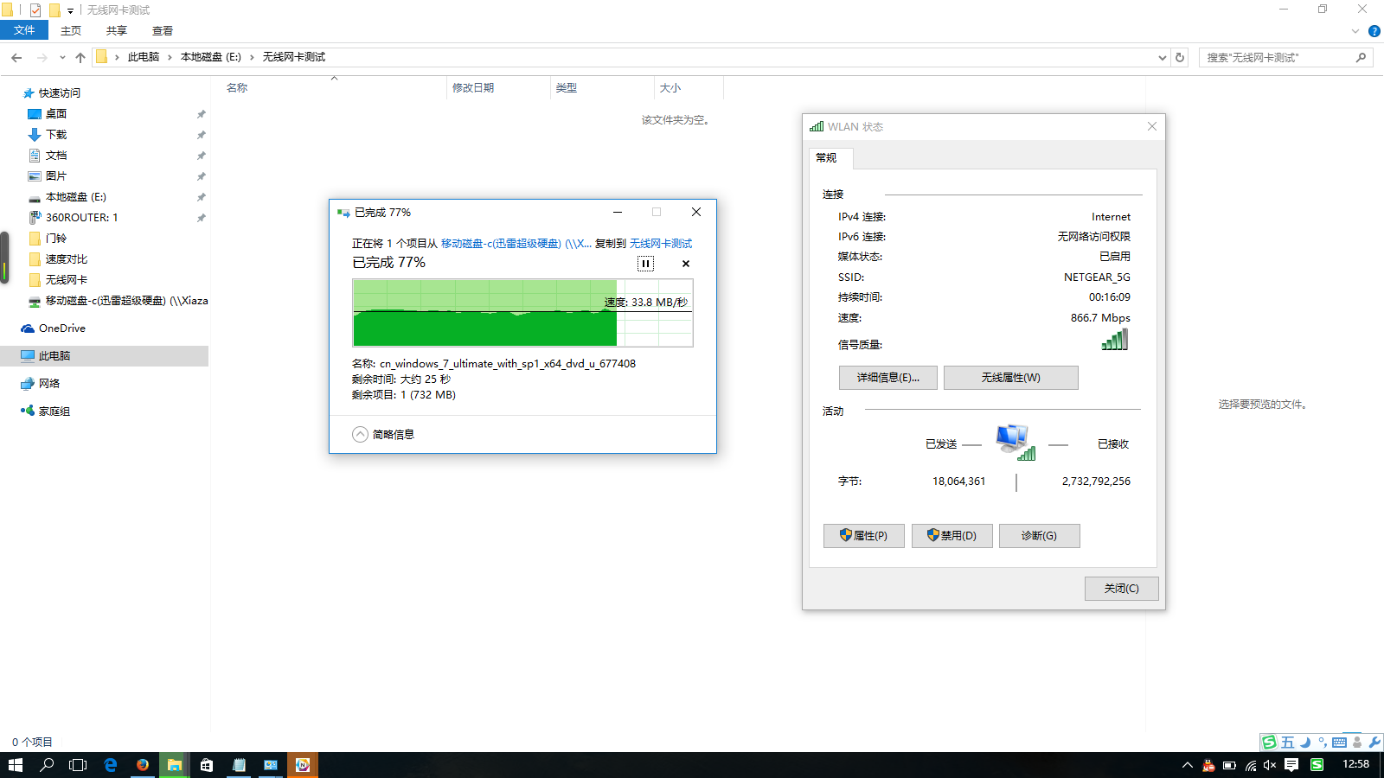Open the 速度对比 folder

tap(67, 259)
